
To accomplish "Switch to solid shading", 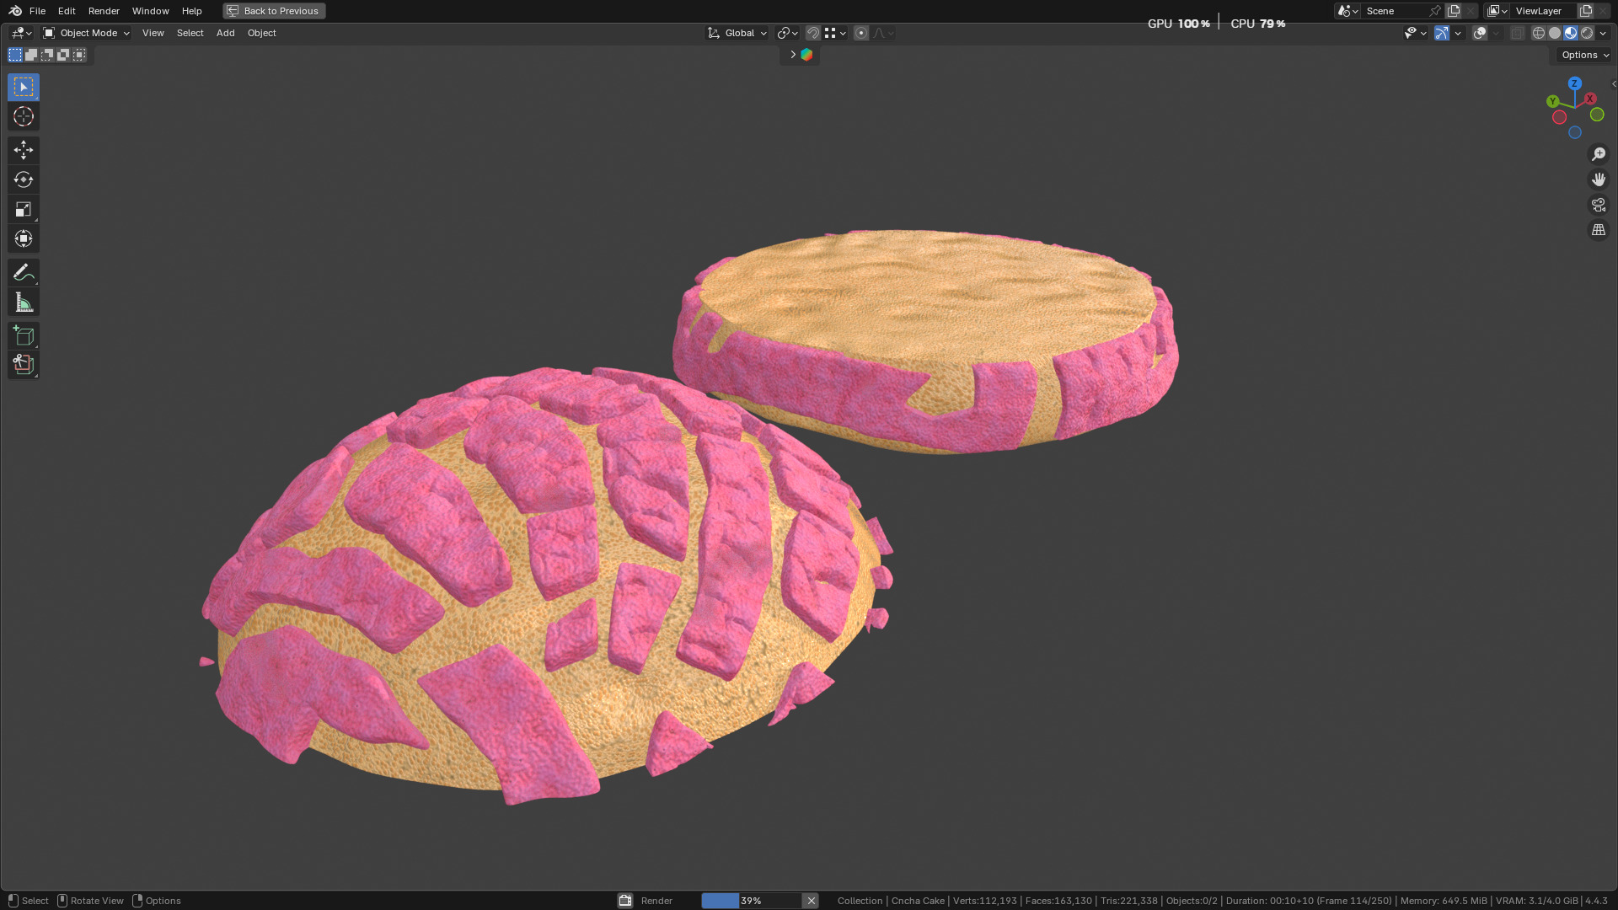I will pyautogui.click(x=1555, y=33).
